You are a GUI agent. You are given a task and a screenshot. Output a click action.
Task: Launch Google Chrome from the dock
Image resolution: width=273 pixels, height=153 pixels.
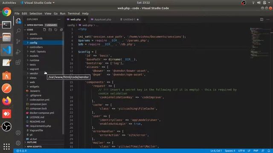click(7, 12)
